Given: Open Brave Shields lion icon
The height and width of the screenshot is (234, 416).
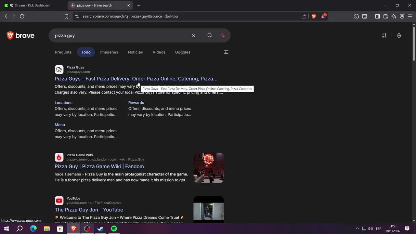Looking at the screenshot, I should (x=314, y=16).
